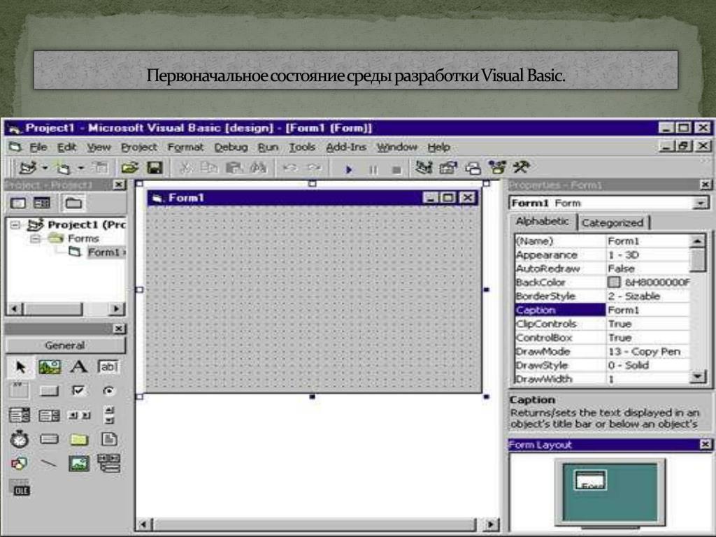The height and width of the screenshot is (537, 716).
Task: Click the Save Project toolbar icon
Action: (x=155, y=168)
